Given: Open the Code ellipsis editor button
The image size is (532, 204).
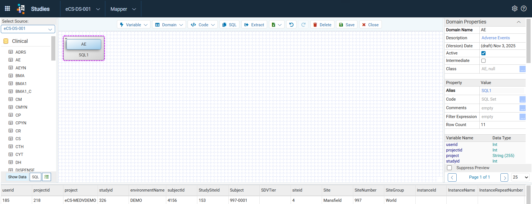Looking at the screenshot, I should coord(522,100).
